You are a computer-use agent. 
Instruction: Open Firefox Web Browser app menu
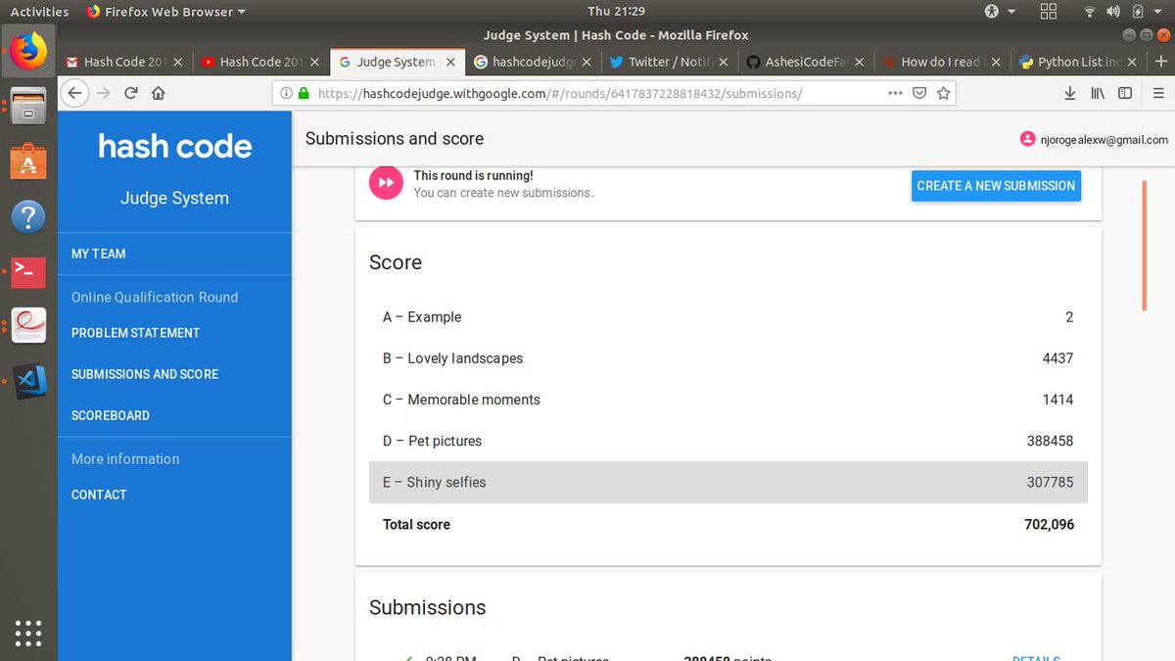click(165, 12)
